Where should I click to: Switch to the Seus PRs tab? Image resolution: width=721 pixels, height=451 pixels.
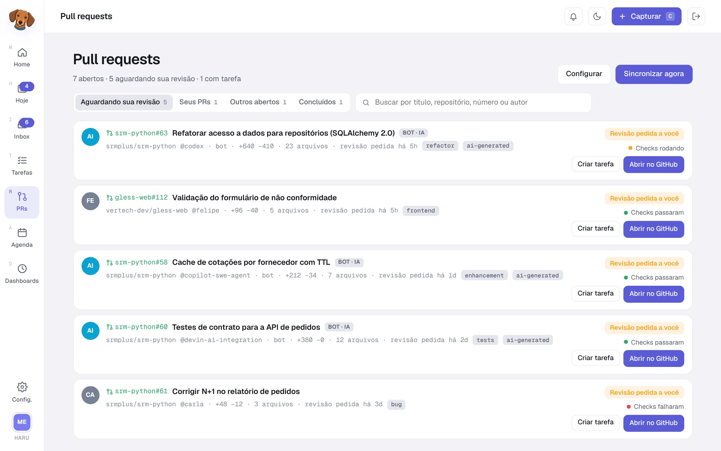[198, 102]
